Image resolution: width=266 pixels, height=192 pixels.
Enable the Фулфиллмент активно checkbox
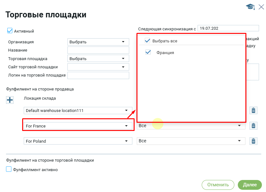pyautogui.click(x=9, y=170)
